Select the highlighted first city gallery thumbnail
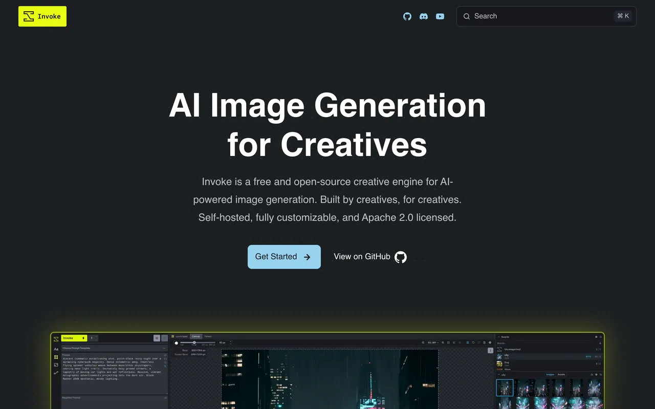 click(505, 388)
